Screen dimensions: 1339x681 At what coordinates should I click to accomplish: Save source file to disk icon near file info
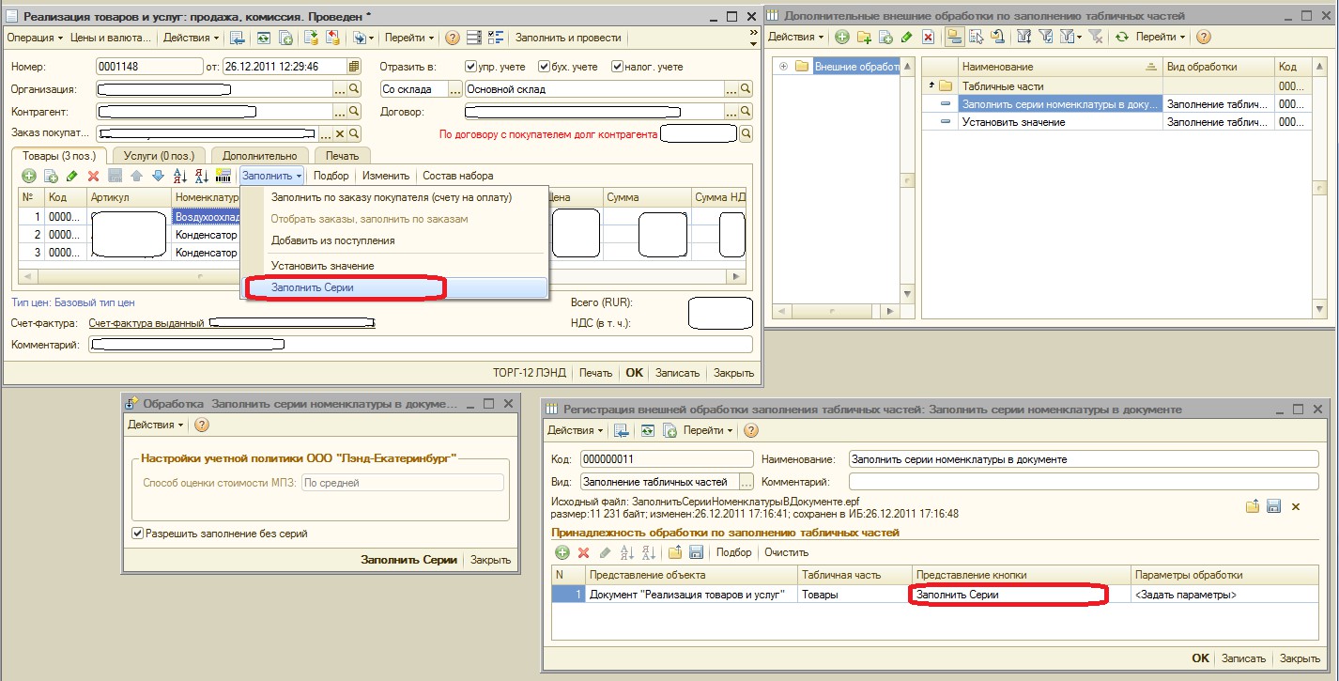pyautogui.click(x=1274, y=506)
